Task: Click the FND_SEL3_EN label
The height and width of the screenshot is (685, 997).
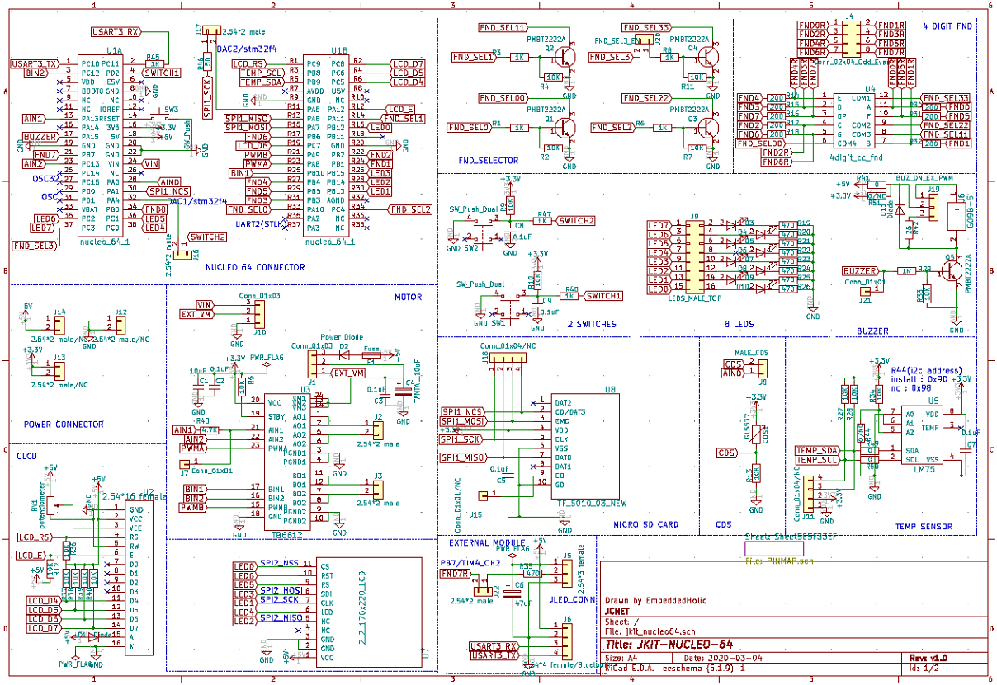Action: click(x=618, y=40)
